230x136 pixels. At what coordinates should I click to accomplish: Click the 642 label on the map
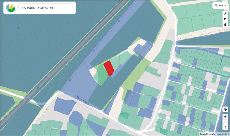[20, 27]
